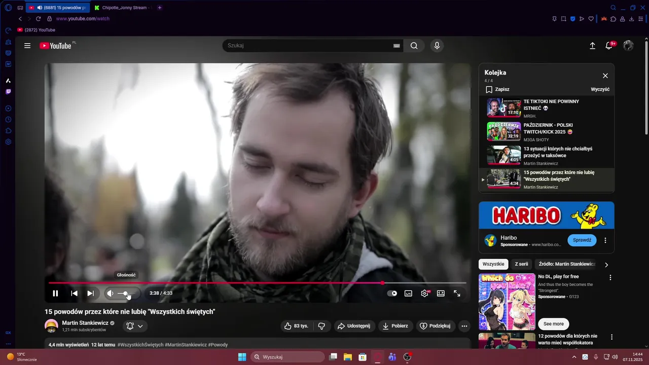Open options for '12 powodów' video
The image size is (649, 365).
(611, 337)
